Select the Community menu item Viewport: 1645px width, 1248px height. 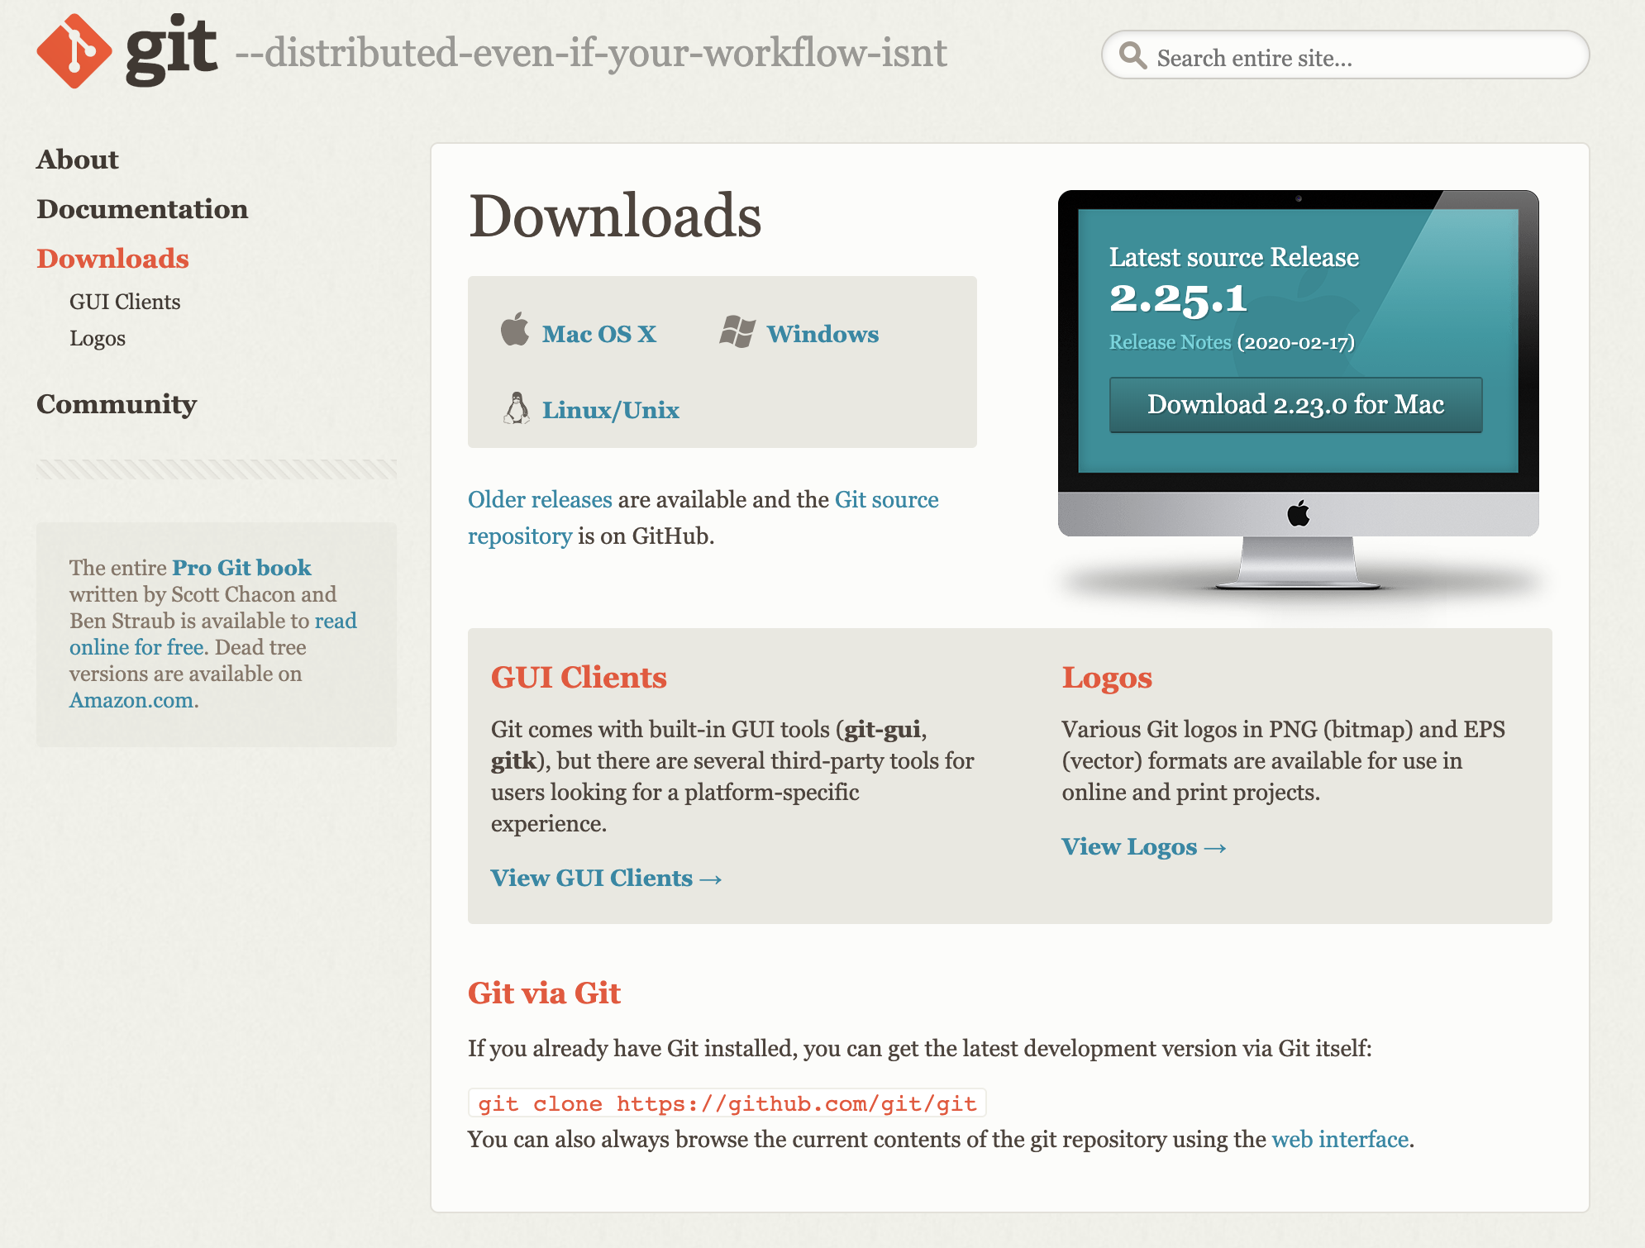pyautogui.click(x=117, y=404)
